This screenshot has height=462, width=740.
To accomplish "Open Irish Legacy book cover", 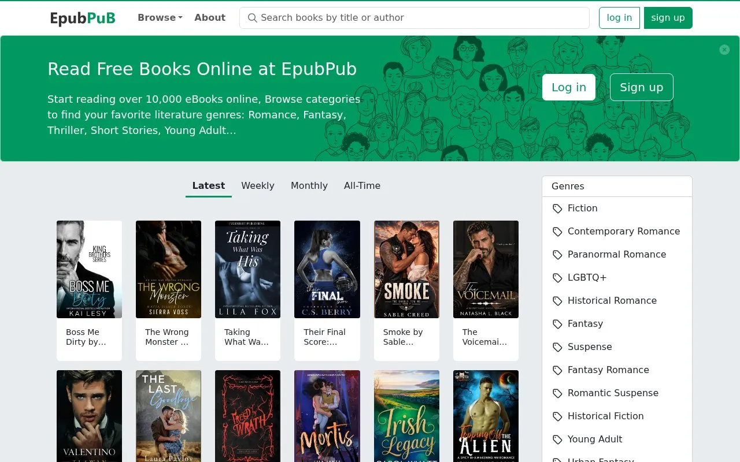I will pos(406,416).
